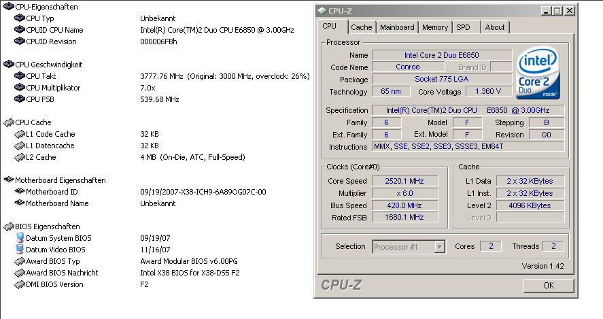
Task: Click the Datum System BIOS icon
Action: [x=20, y=238]
